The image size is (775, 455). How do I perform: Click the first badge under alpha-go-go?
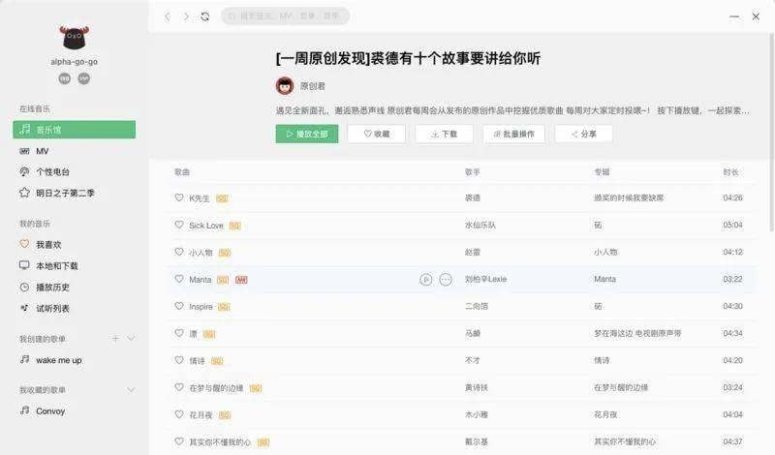[x=65, y=78]
